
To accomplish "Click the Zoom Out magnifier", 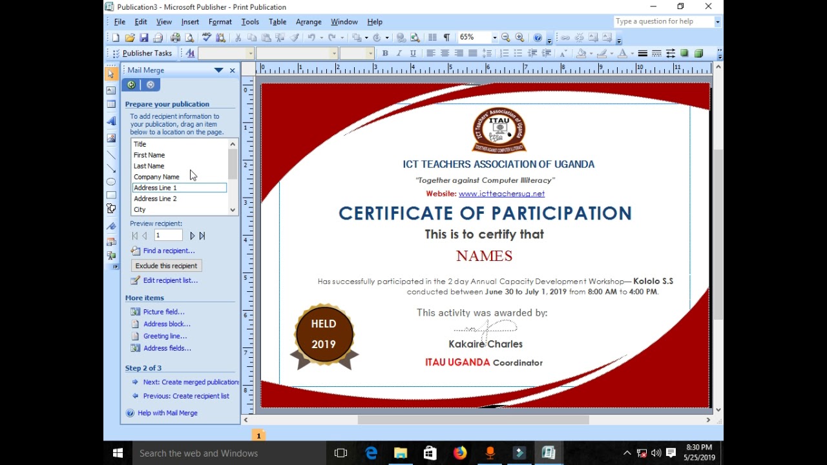I will (x=506, y=37).
